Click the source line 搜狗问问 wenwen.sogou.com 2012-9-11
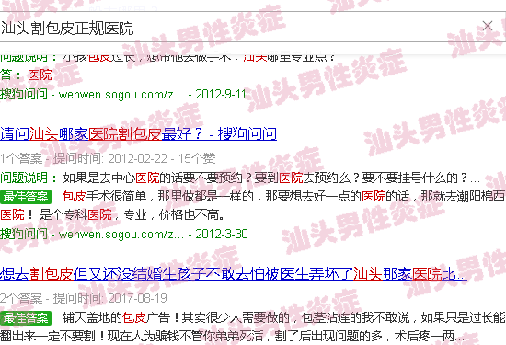 123,94
